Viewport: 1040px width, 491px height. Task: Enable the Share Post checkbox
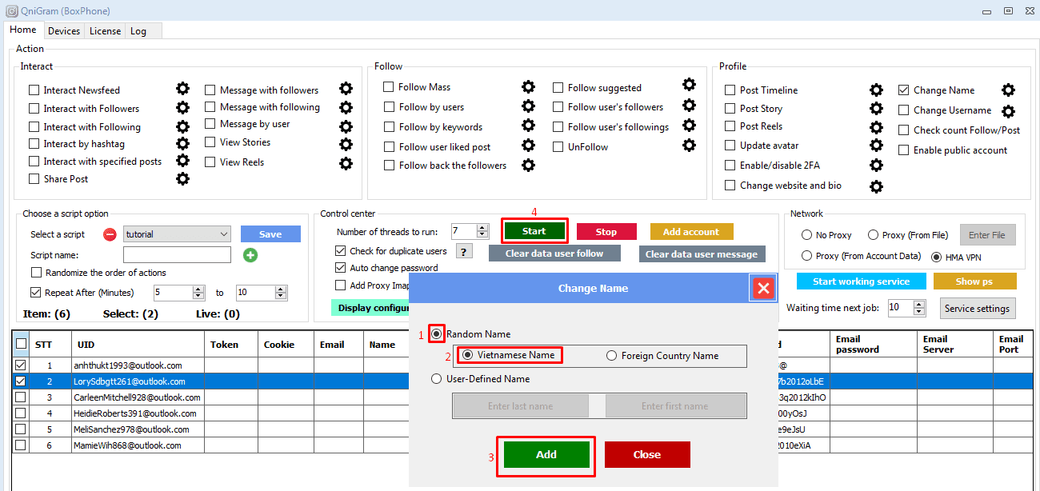[x=34, y=179]
